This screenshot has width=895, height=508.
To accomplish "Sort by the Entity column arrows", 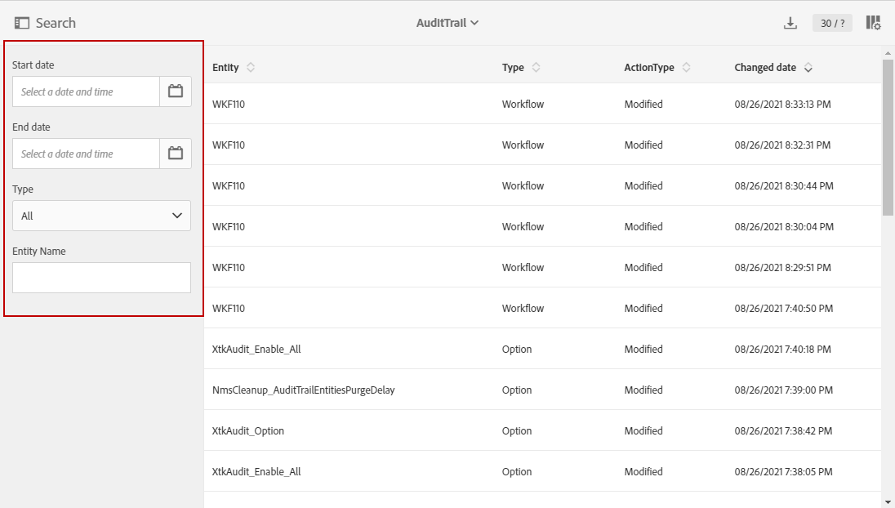I will point(251,68).
